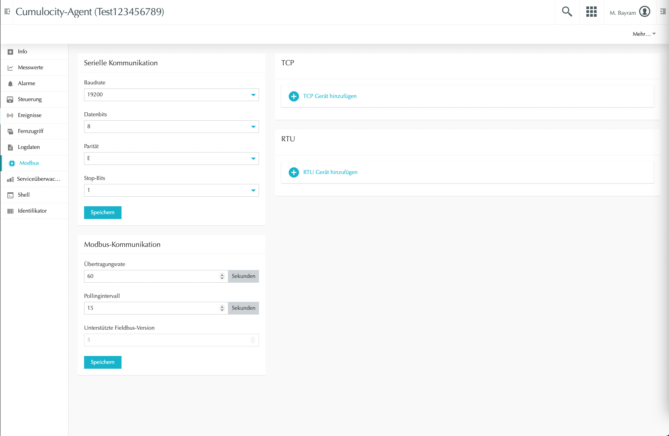Screen dimensions: 669x436
Task: Open the search magnifier icon
Action: [x=567, y=12]
